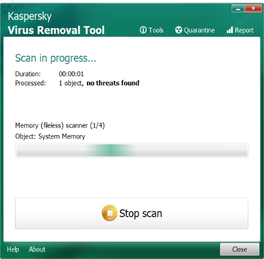Click 'Object: System Memory' text

50,137
